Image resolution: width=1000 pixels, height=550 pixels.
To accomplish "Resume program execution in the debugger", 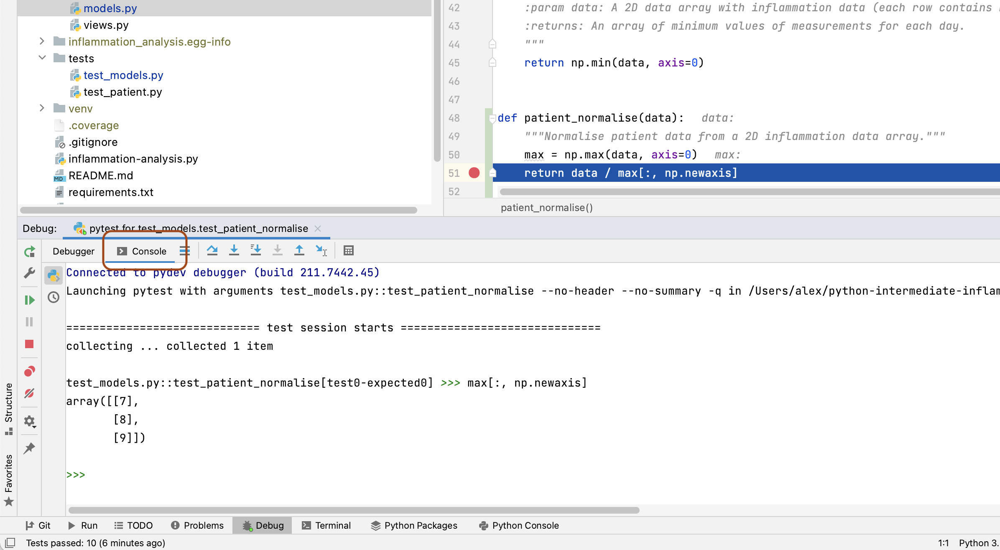I will pos(29,300).
